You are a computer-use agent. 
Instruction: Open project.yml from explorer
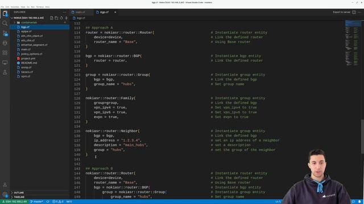coord(28,58)
